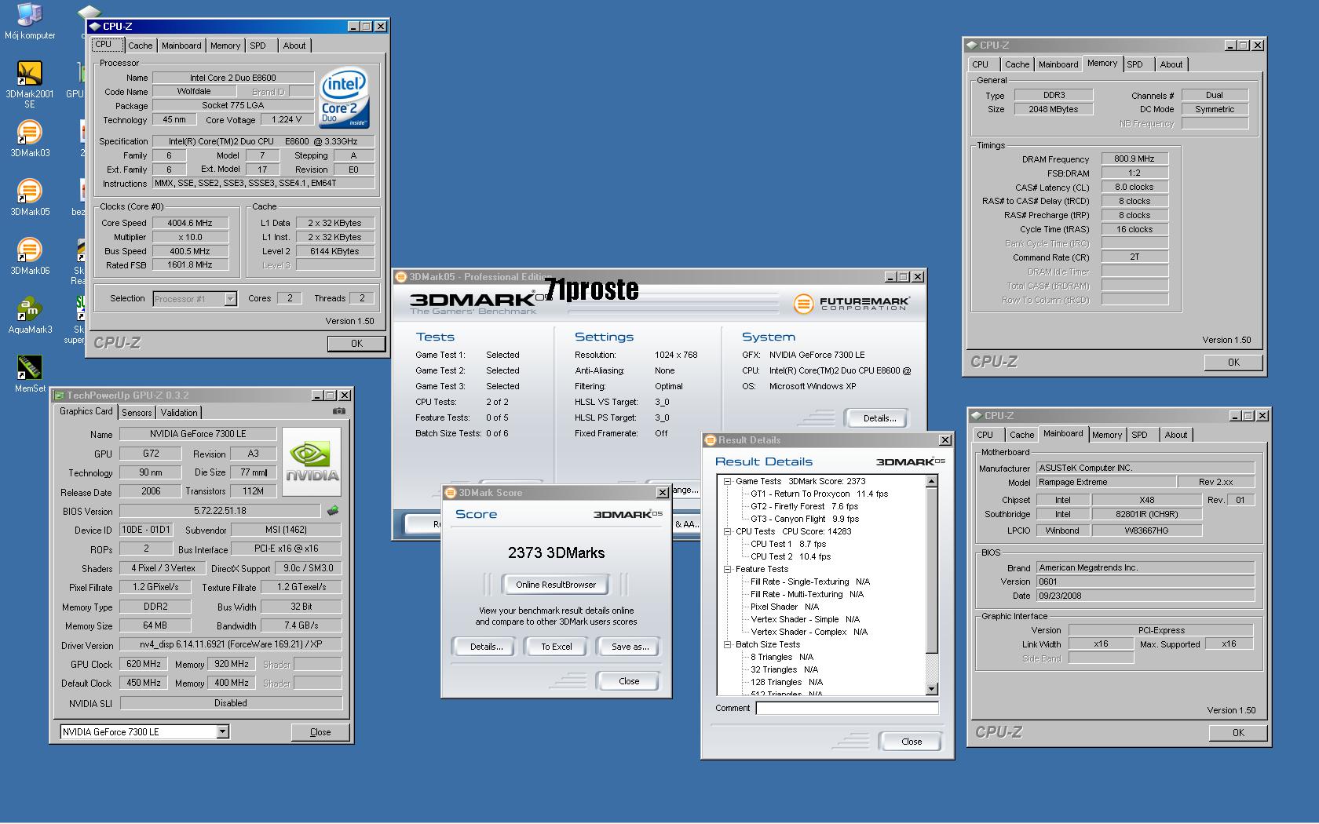This screenshot has height=824, width=1319.
Task: Open the Mój komputer desktop icon
Action: coord(30,22)
